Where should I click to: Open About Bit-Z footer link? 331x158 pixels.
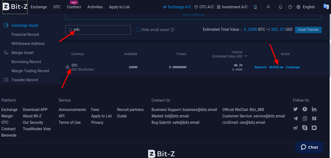point(32,116)
